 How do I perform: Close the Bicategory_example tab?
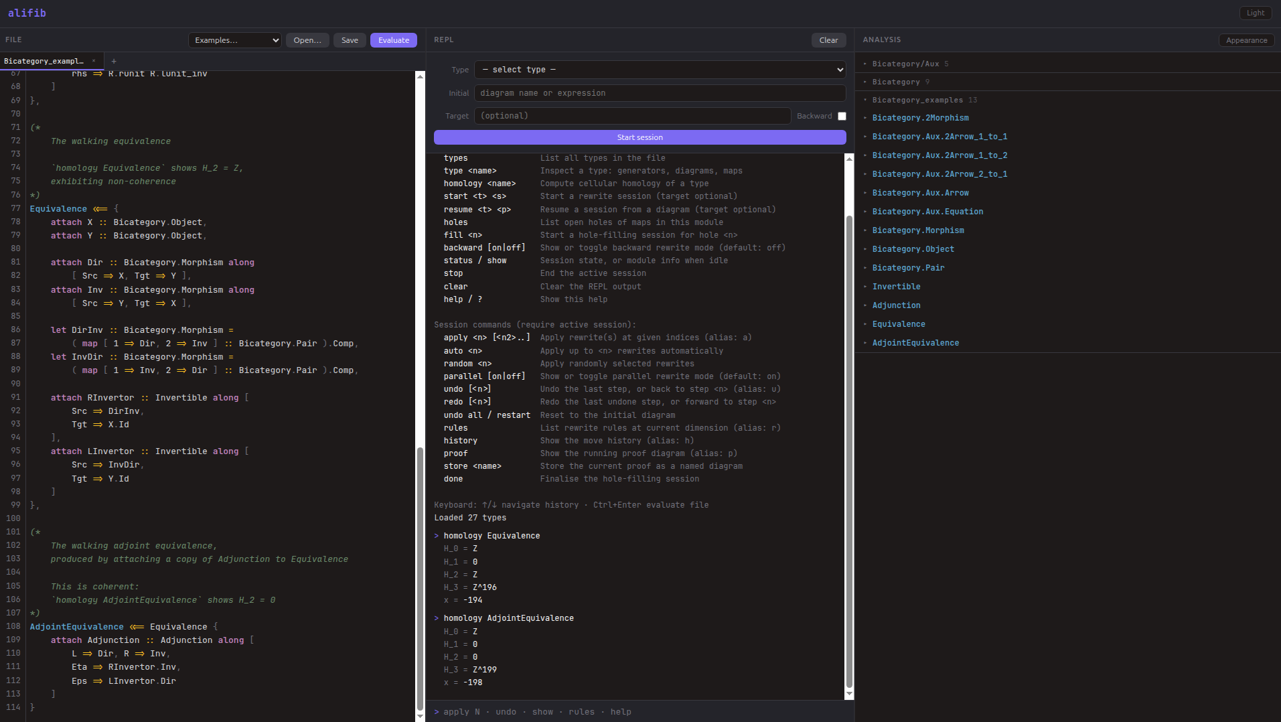coord(94,61)
